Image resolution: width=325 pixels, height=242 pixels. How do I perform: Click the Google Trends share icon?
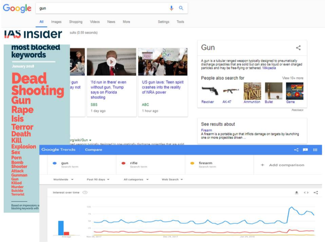tap(296, 150)
